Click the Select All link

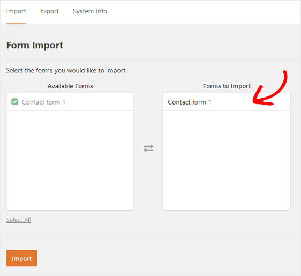coord(18,220)
